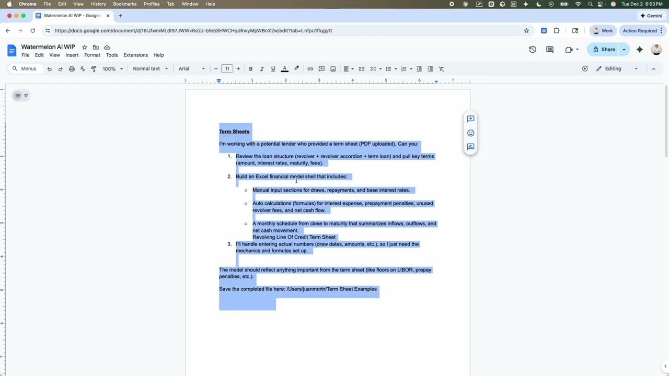Decrease the font size
Viewport: 669px width, 376px height.
(x=216, y=69)
